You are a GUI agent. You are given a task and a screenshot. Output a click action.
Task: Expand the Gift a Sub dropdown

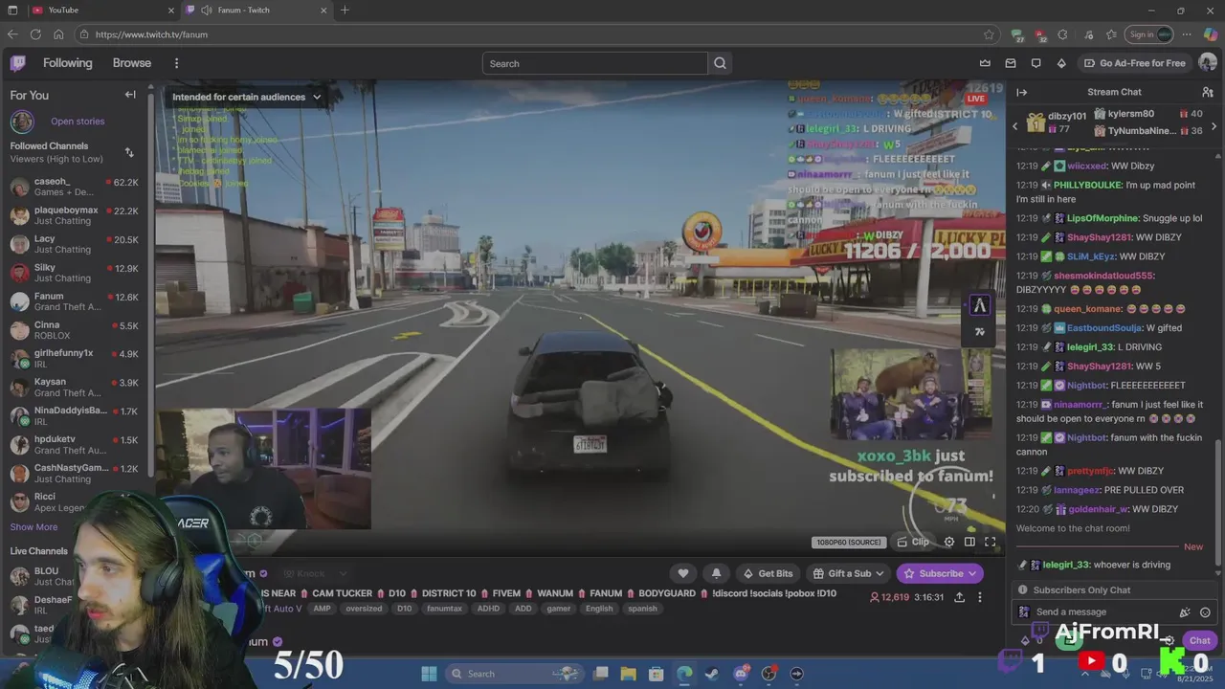847,573
